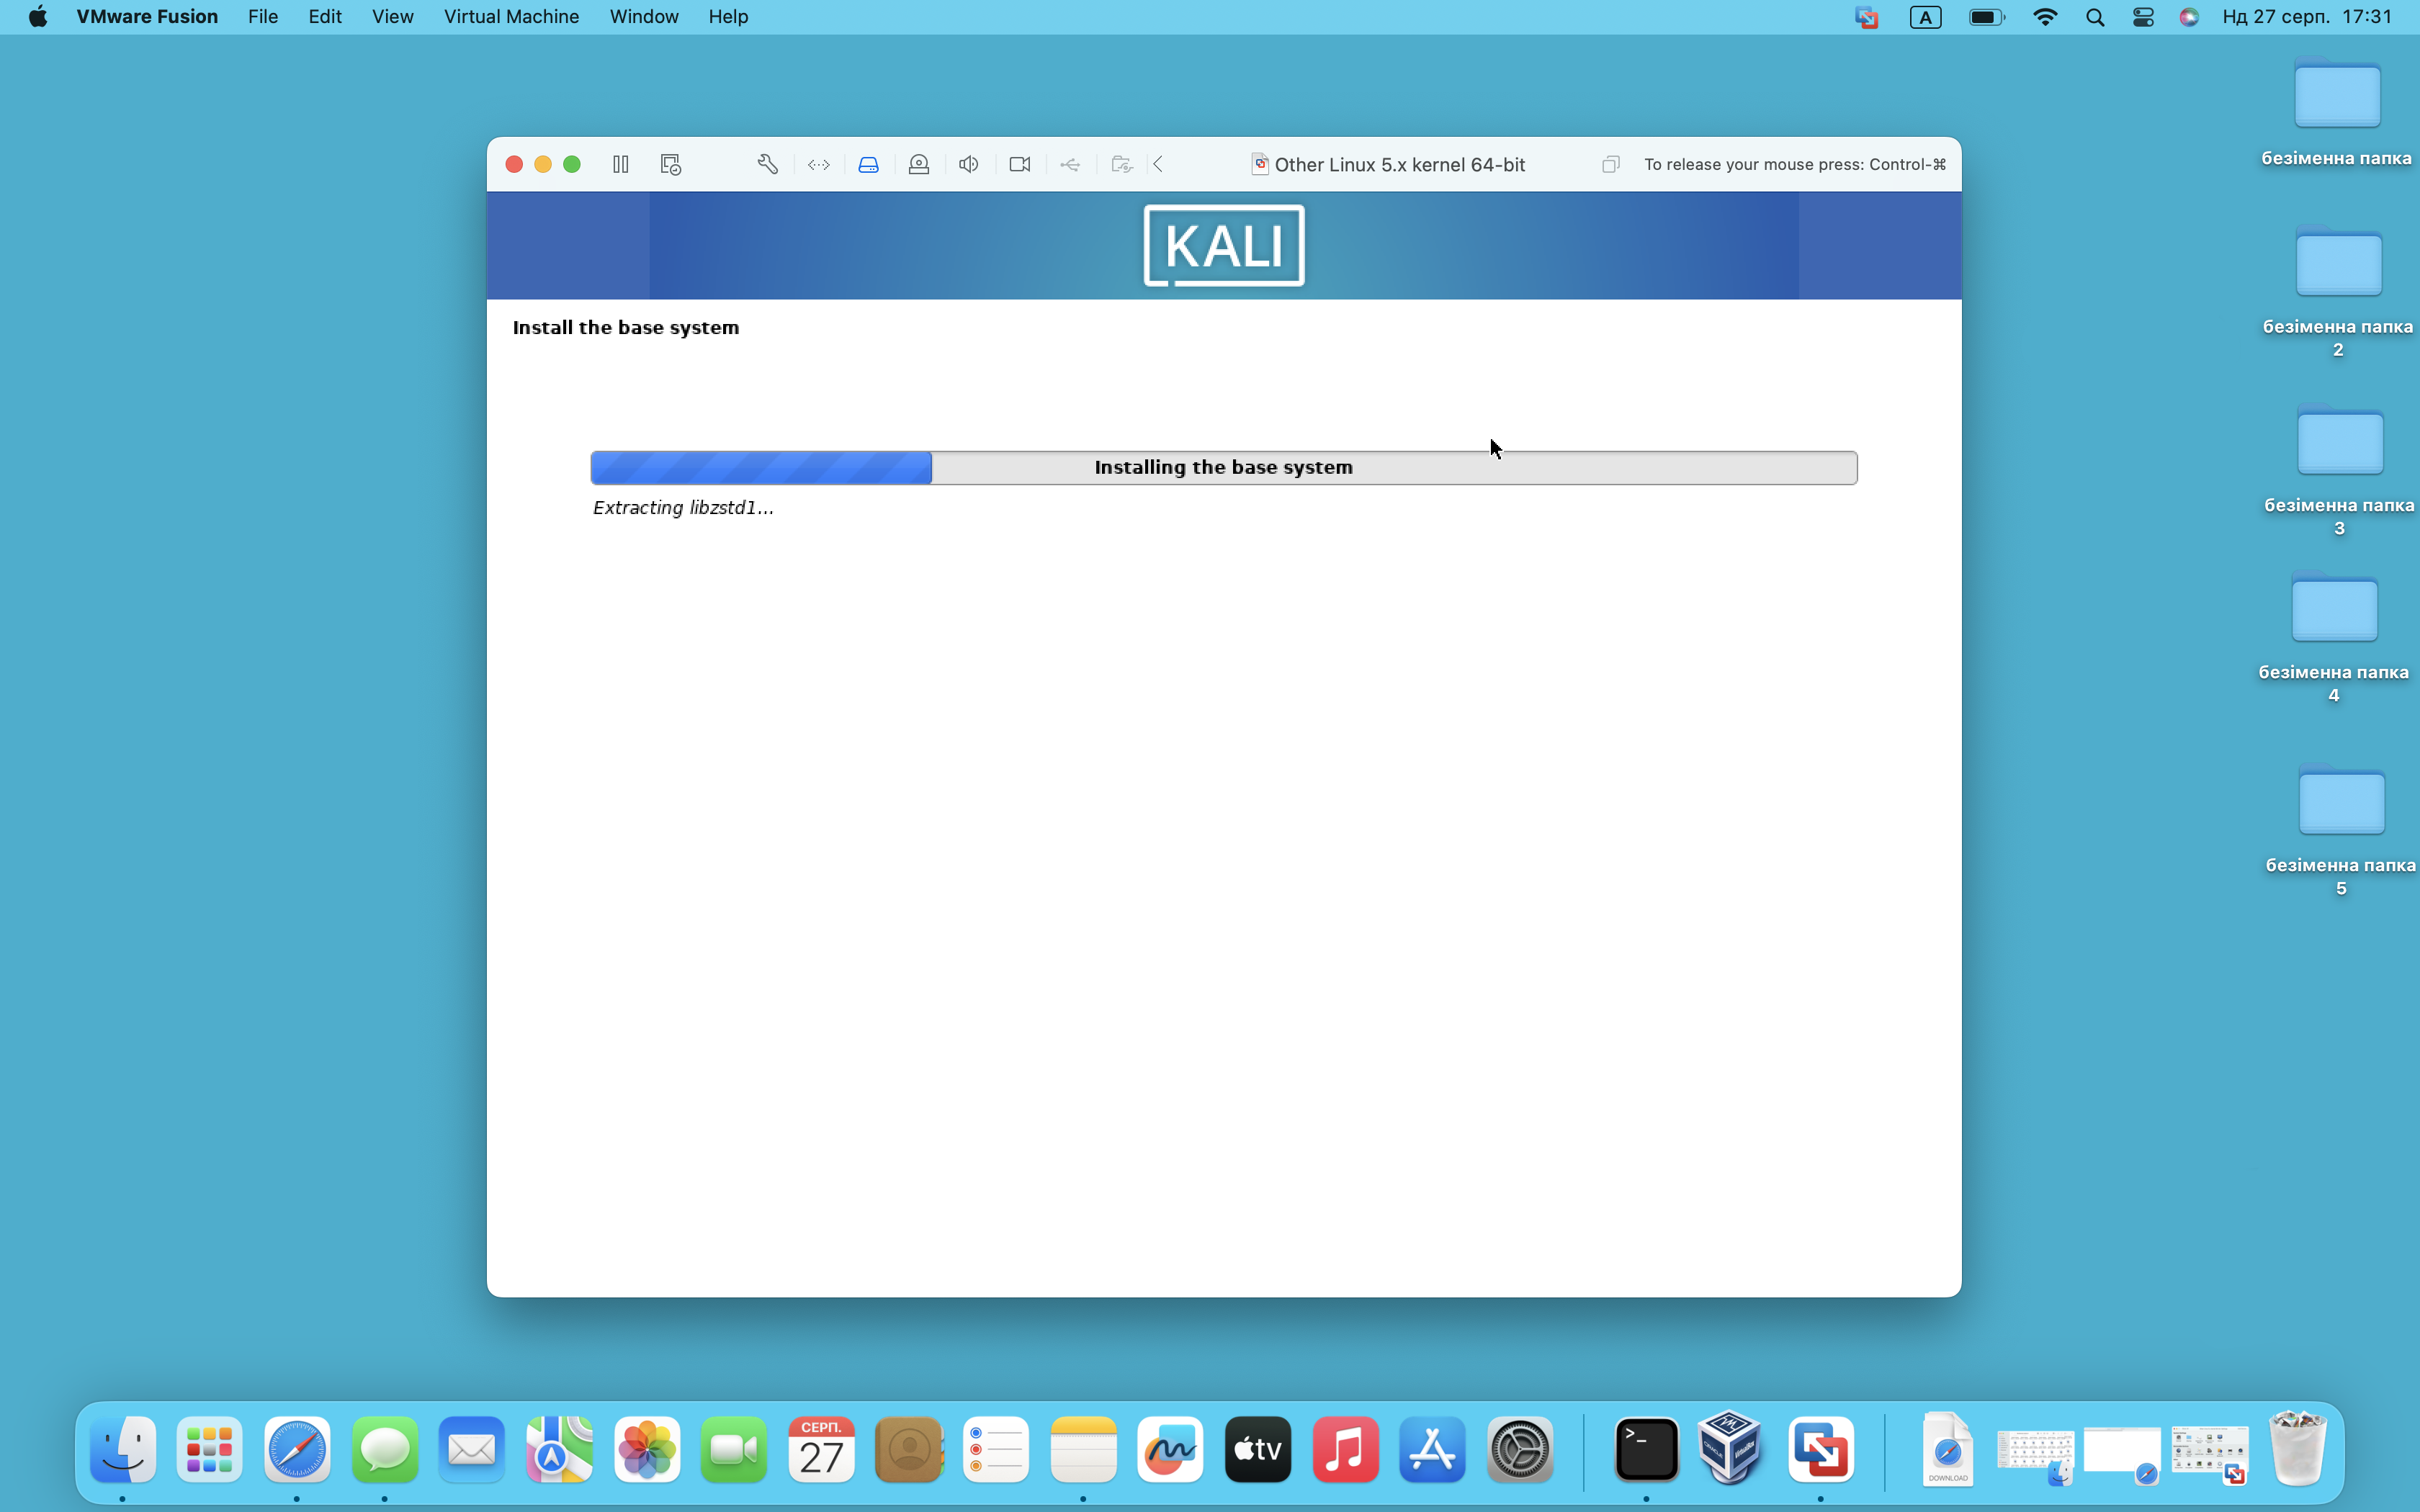Pause the virtual machine
Viewport: 2420px width, 1512px height.
click(621, 164)
